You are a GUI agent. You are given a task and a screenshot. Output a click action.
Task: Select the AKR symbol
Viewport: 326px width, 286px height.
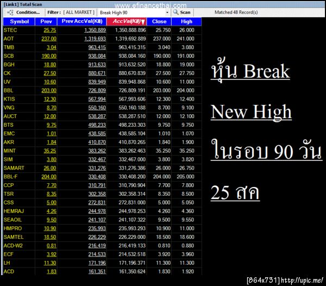coord(9,142)
